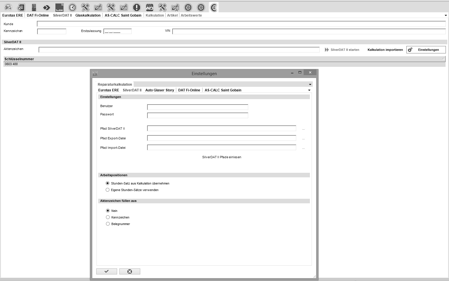449x281 pixels.
Task: Click the application icon in Einstellungen title bar
Action: (x=95, y=73)
